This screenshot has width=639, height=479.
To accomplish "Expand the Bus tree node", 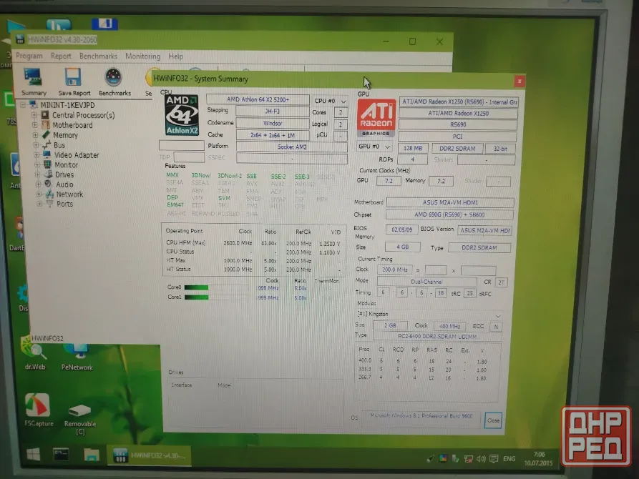I will click(x=36, y=145).
